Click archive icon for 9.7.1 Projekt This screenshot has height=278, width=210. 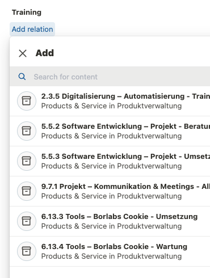pyautogui.click(x=27, y=191)
